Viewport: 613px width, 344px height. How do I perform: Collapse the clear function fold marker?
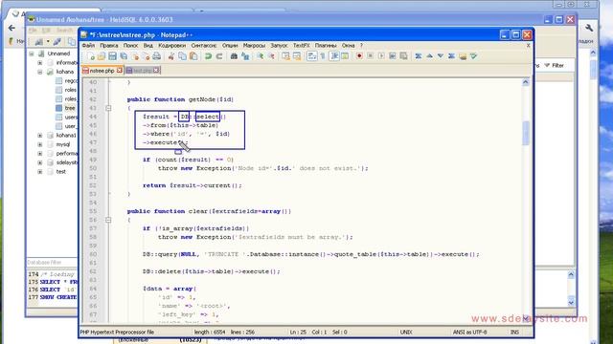(108, 220)
